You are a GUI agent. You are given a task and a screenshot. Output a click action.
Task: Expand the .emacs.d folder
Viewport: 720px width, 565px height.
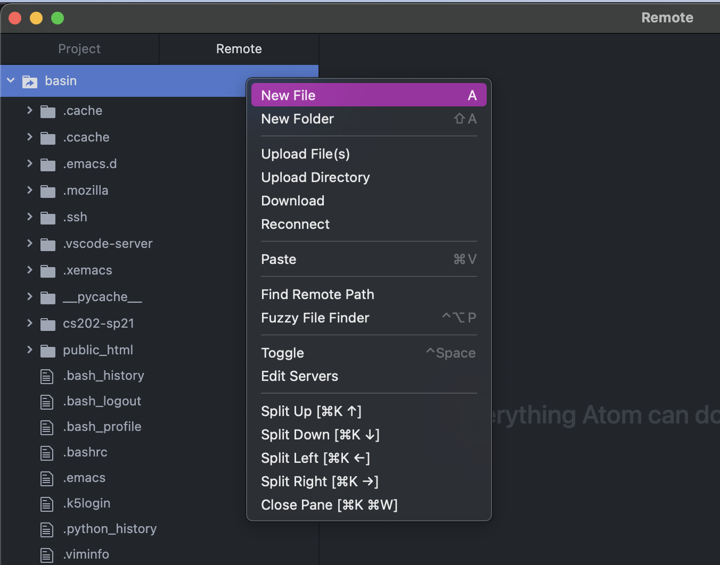pos(29,164)
